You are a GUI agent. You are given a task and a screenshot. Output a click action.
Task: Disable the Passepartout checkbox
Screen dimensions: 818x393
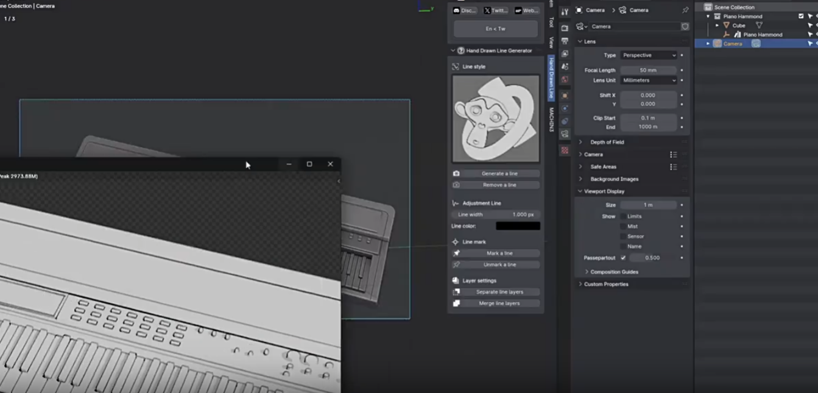point(623,258)
